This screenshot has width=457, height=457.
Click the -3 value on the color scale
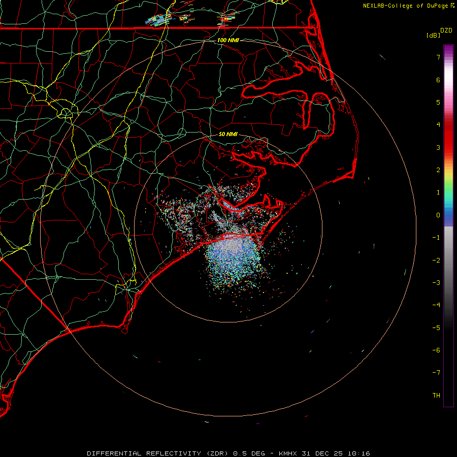click(436, 283)
